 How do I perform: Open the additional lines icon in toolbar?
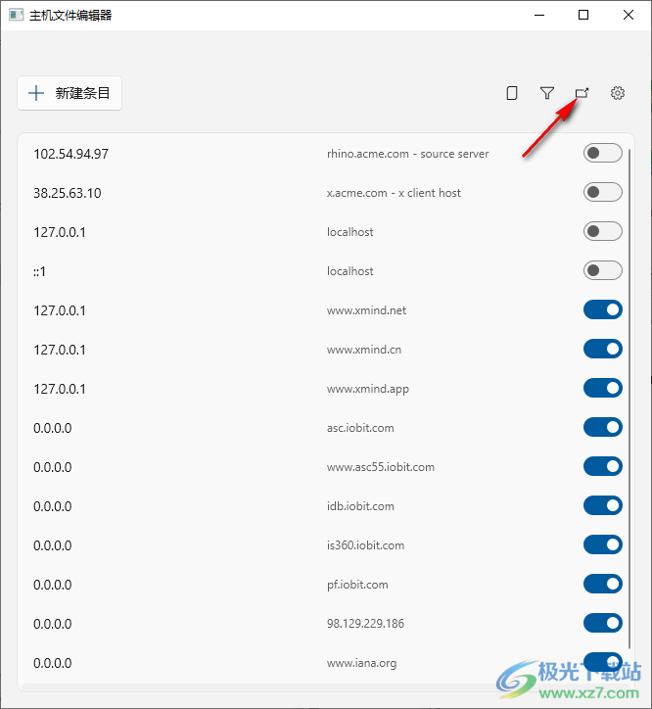pos(512,93)
